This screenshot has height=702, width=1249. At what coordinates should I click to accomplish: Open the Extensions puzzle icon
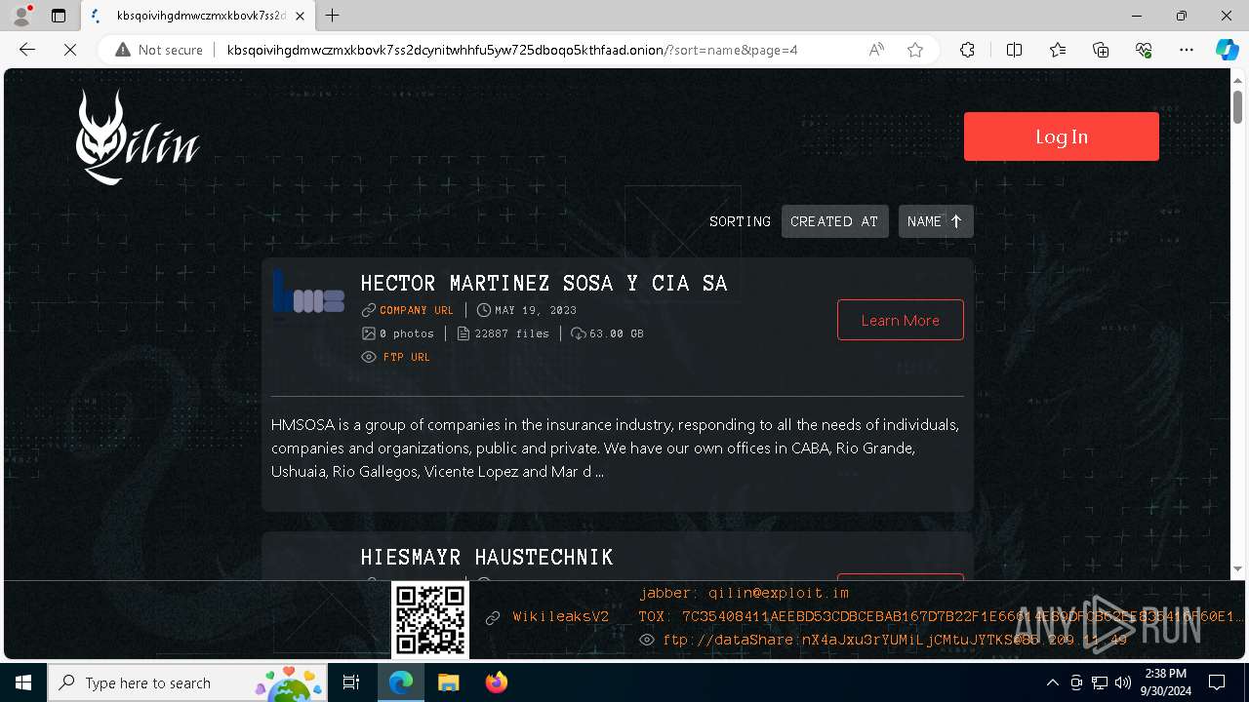(x=967, y=50)
